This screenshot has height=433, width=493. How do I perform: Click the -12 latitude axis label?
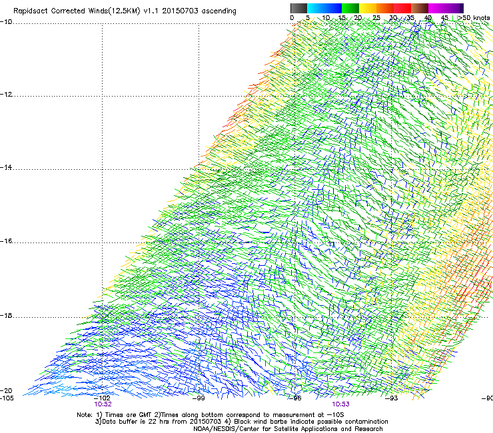[6, 95]
